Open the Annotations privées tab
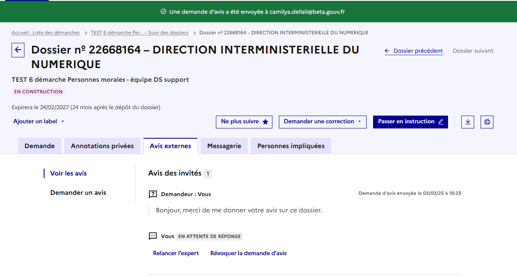 [x=102, y=146]
